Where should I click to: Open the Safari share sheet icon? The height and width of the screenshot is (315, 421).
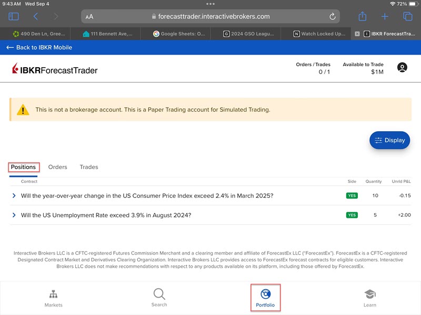pyautogui.click(x=363, y=16)
